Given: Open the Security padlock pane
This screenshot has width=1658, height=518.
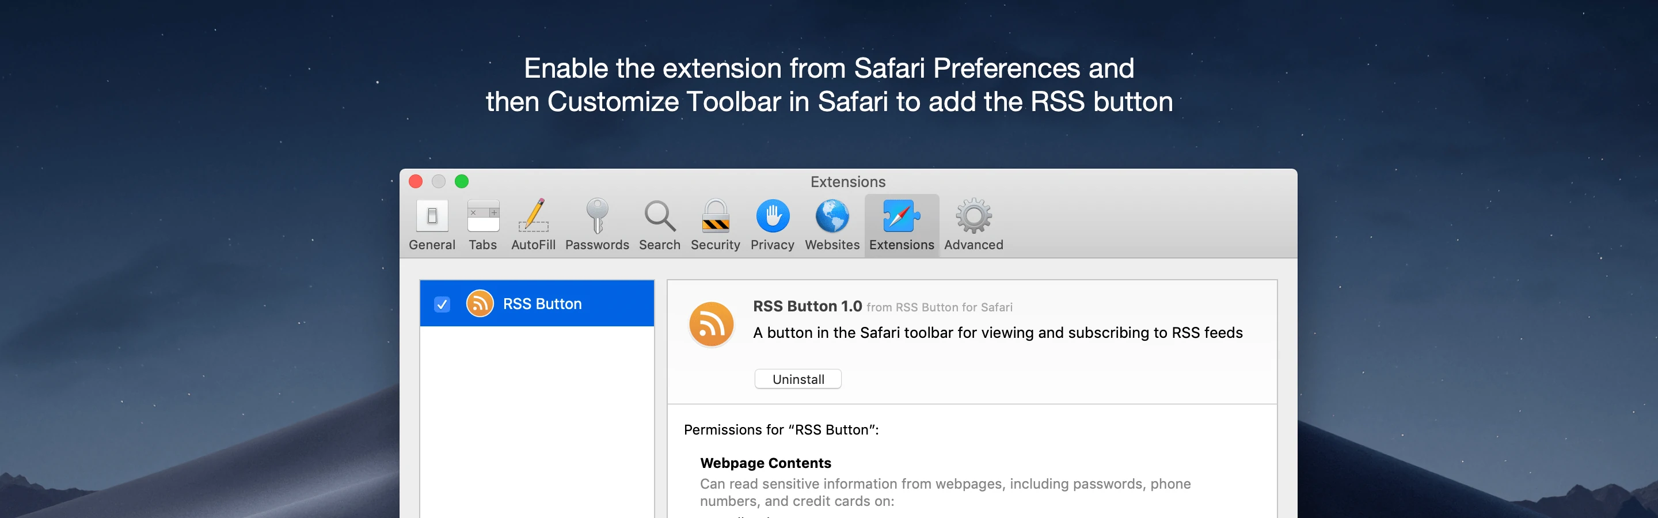Looking at the screenshot, I should click(715, 224).
